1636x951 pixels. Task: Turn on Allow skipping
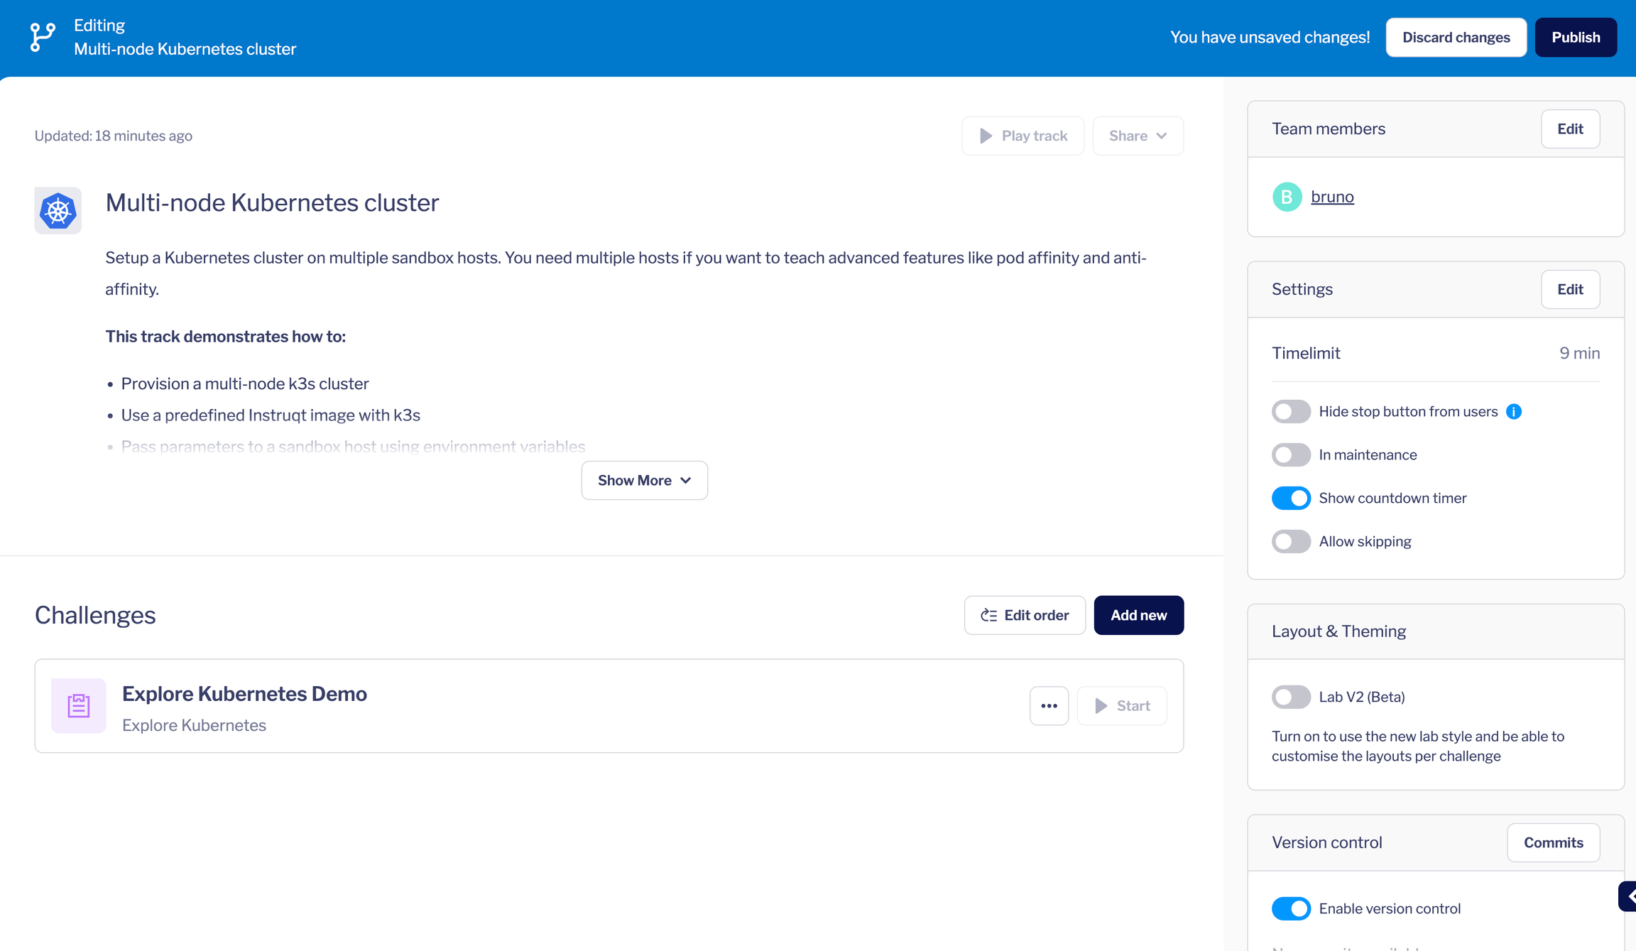[1291, 541]
